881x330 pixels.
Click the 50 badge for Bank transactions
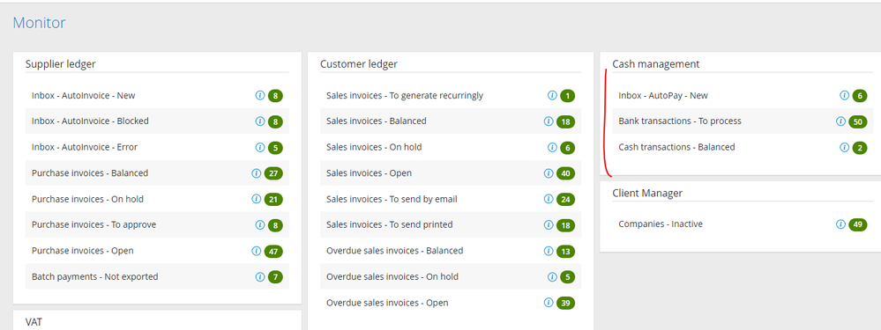tap(858, 121)
